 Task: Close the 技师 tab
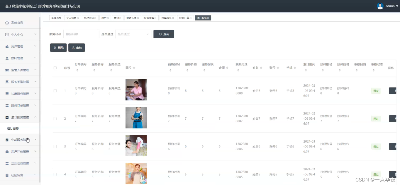coord(121,18)
